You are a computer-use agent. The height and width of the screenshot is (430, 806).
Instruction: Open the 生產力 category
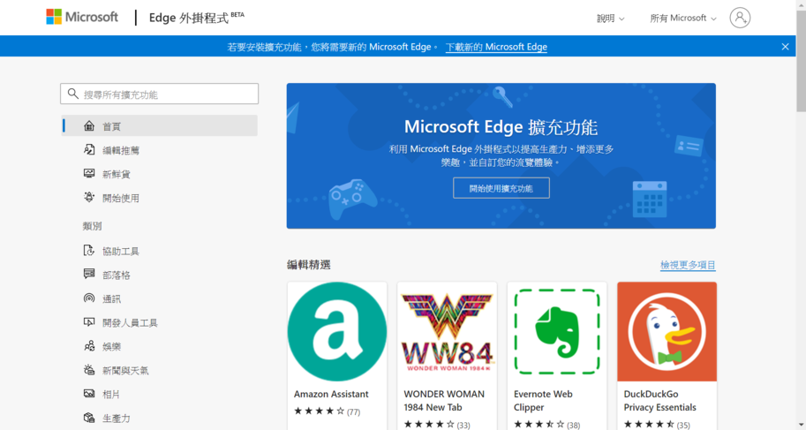point(117,419)
